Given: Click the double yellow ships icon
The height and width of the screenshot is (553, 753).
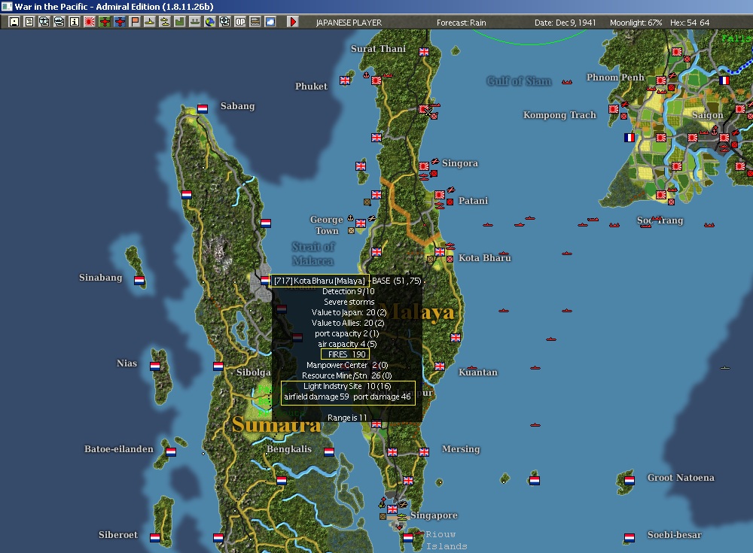Looking at the screenshot, I should 165,22.
